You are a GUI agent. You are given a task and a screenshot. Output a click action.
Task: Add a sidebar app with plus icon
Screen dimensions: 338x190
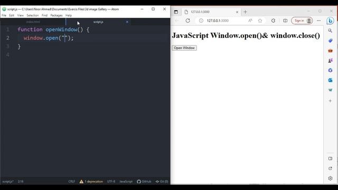coord(330,101)
